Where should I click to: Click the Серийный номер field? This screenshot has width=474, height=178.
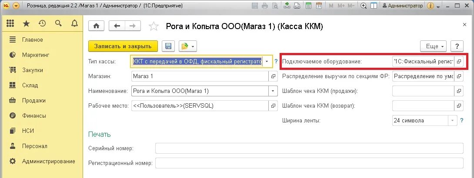coord(309,148)
